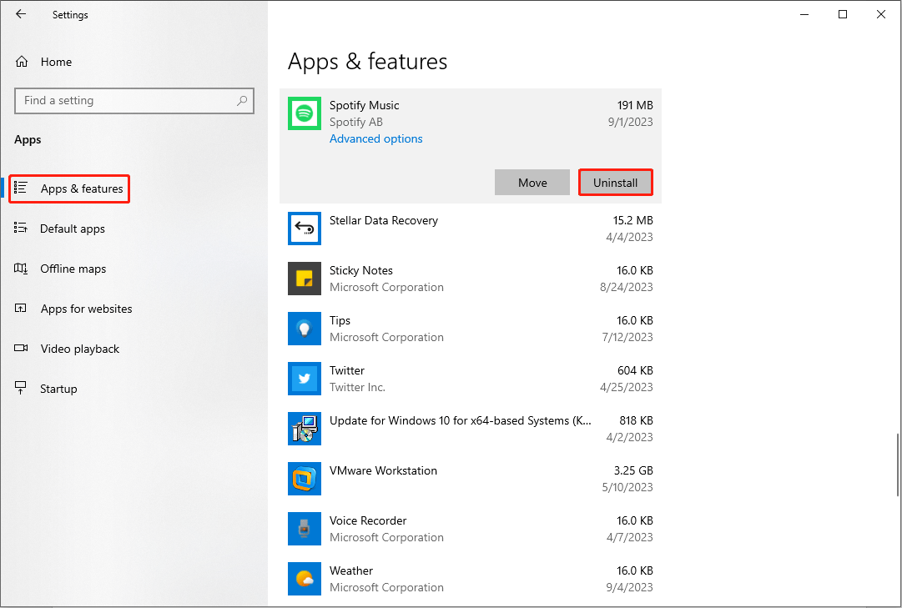Click the Spotify AB publisher text
Viewport: 902px width, 608px height.
click(356, 122)
